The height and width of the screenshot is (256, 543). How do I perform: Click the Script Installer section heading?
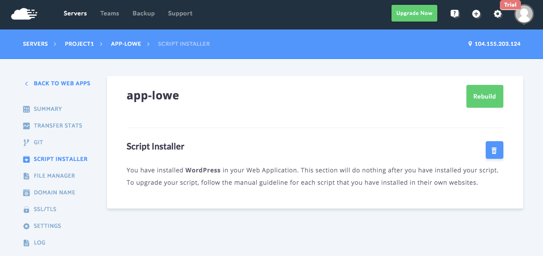tap(155, 146)
